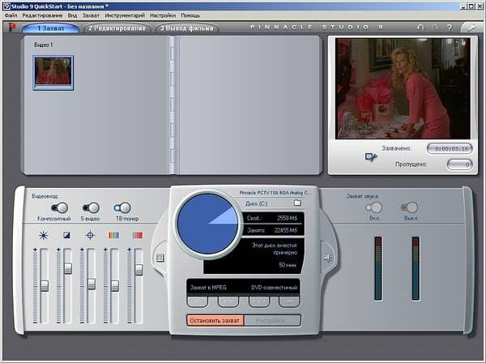Select the S-видео input switch
486x363 pixels.
point(91,207)
